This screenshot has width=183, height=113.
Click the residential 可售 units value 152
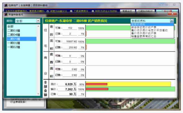coord(70,28)
